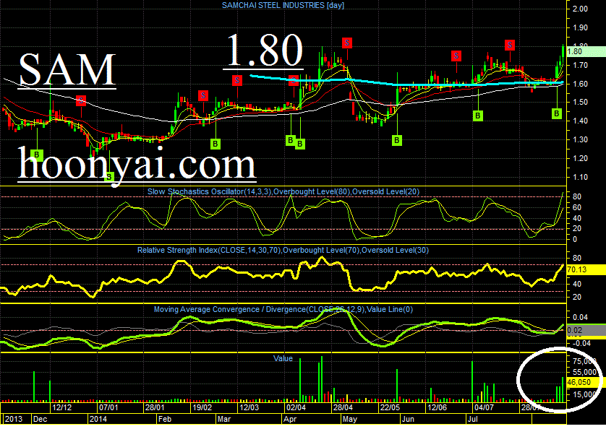Image resolution: width=606 pixels, height=429 pixels.
Task: Select the green Buy marker in early December 2013
Action: [37, 155]
